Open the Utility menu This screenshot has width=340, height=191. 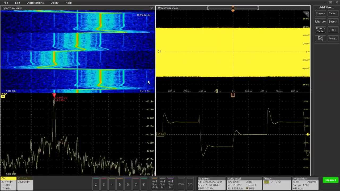click(54, 3)
